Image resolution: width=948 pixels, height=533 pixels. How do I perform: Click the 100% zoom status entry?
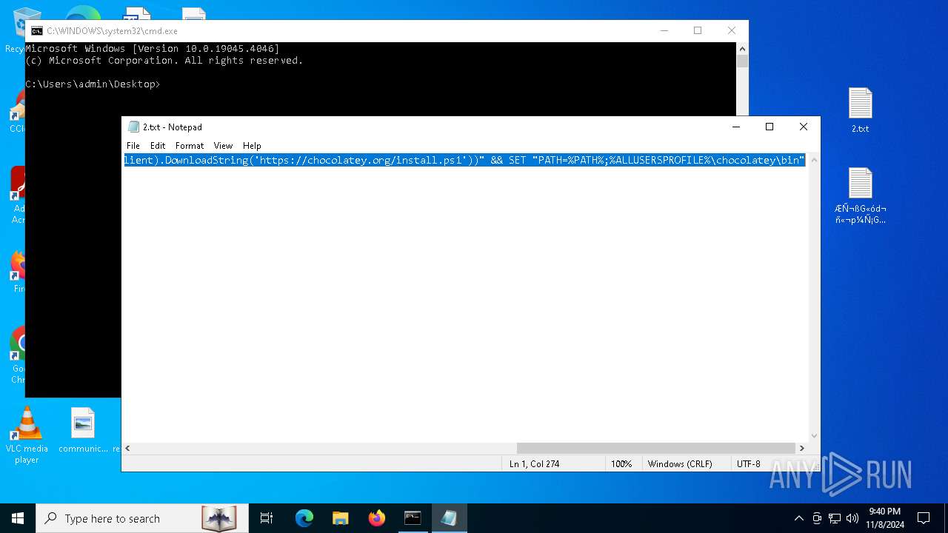point(621,464)
